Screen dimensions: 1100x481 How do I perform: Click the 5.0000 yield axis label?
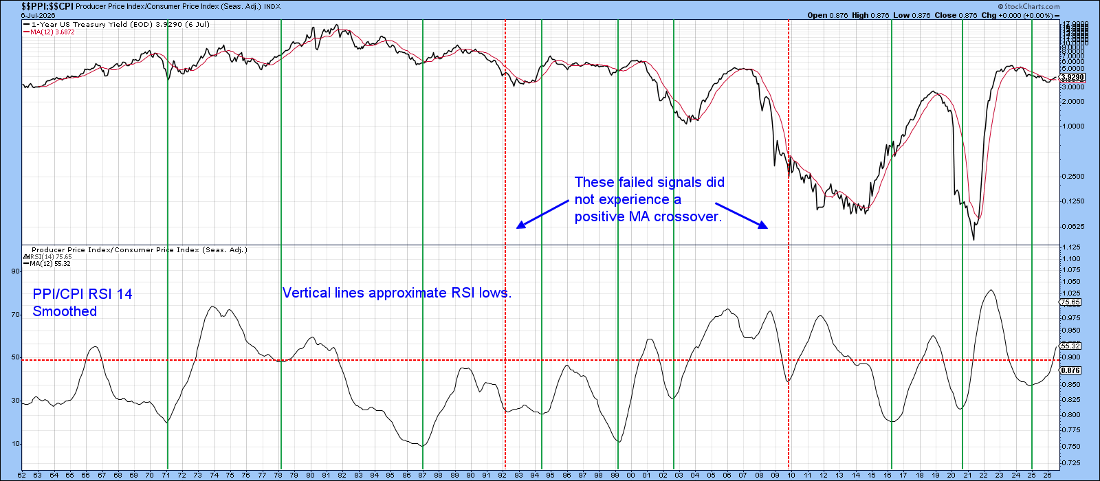[x=1073, y=68]
